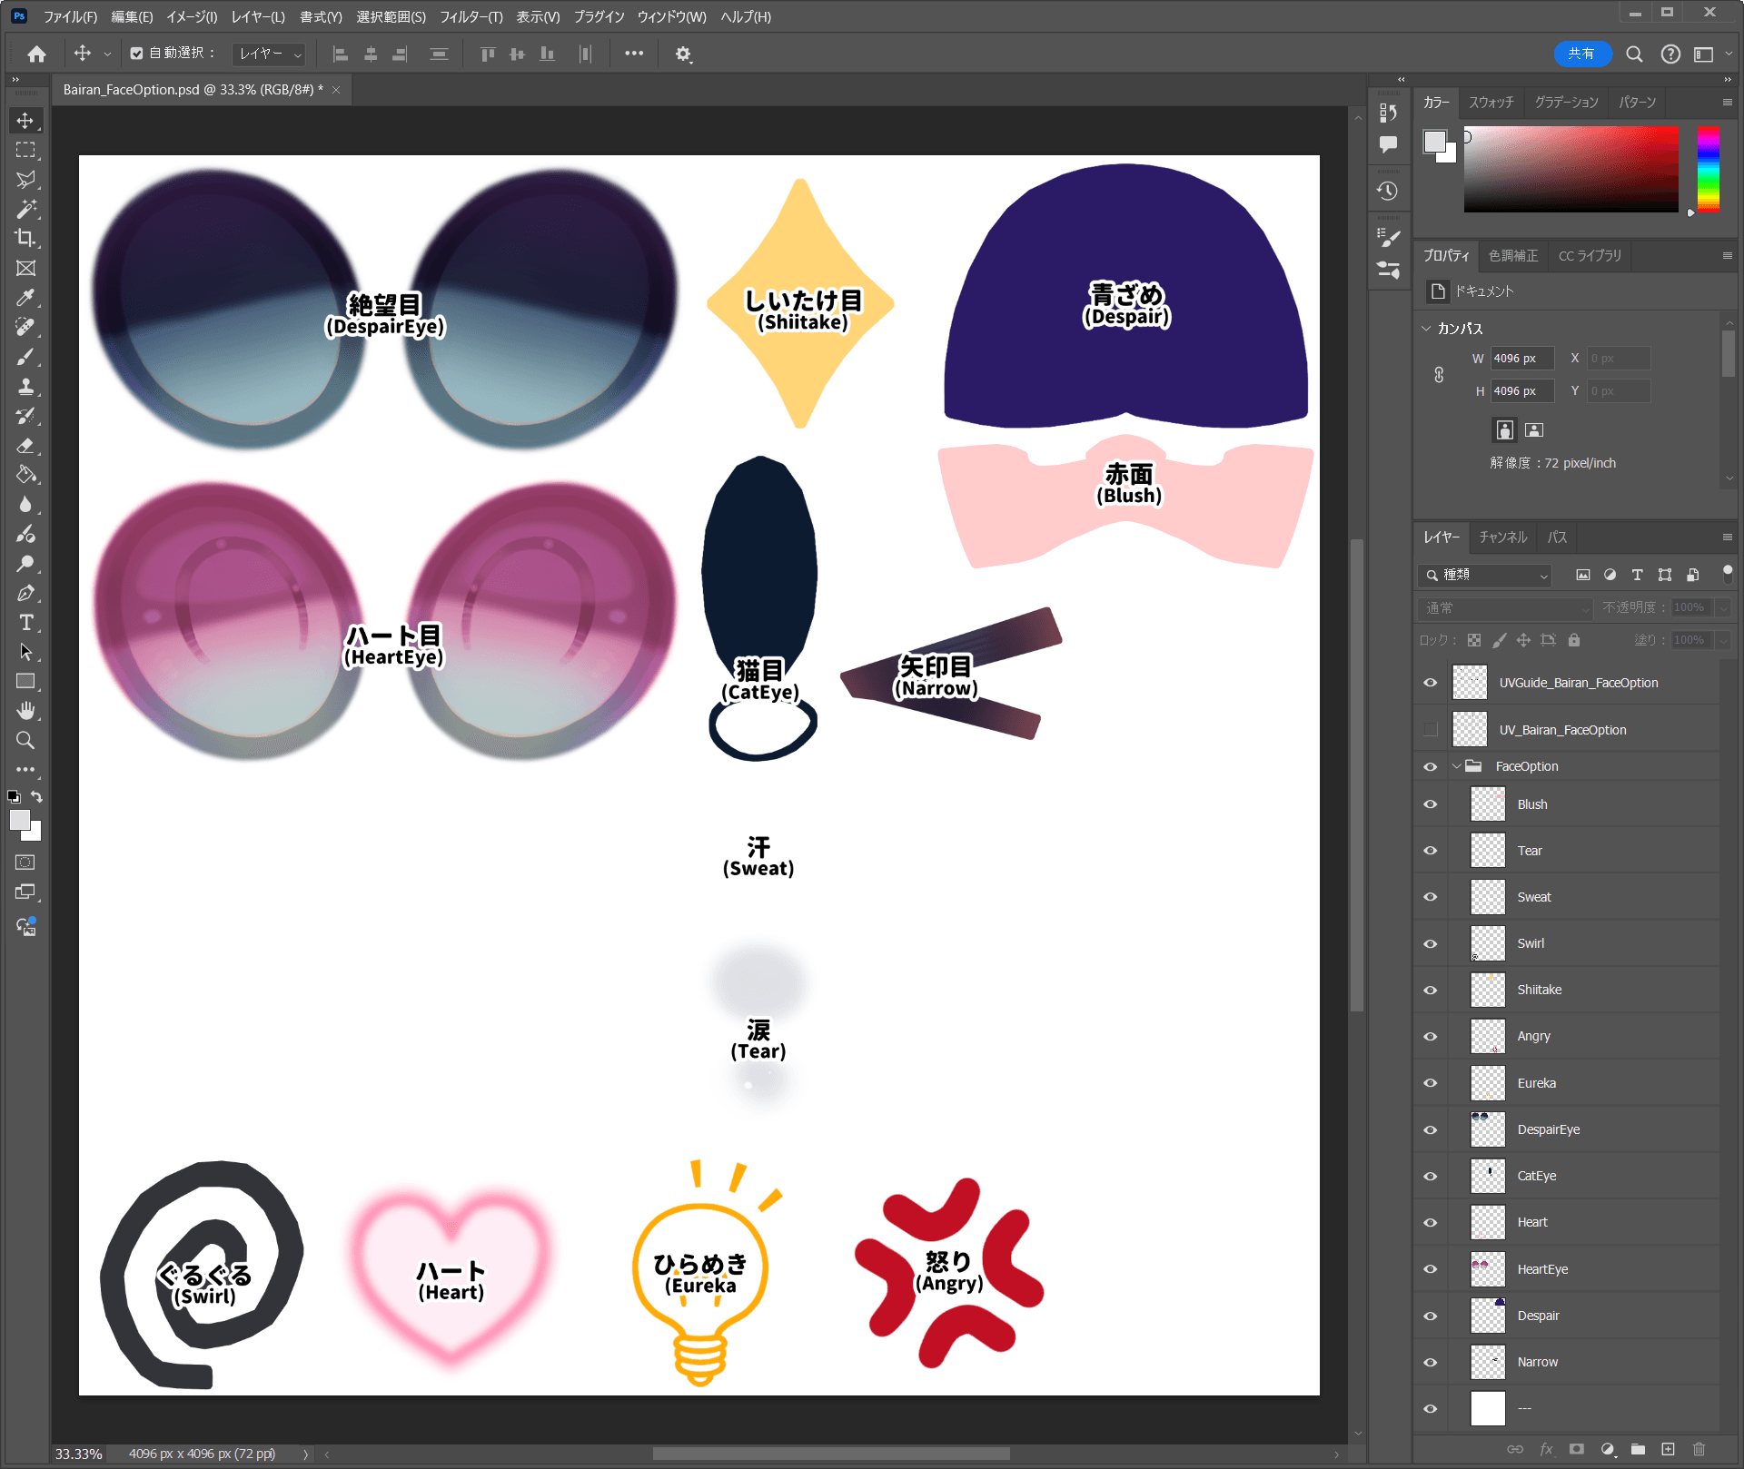Screen dimensions: 1744x1469
Task: Pick a color in the color field
Action: tap(1571, 170)
